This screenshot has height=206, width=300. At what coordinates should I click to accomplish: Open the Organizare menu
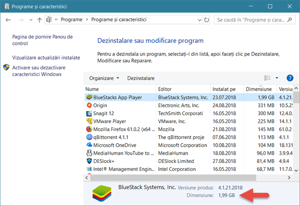pyautogui.click(x=104, y=78)
